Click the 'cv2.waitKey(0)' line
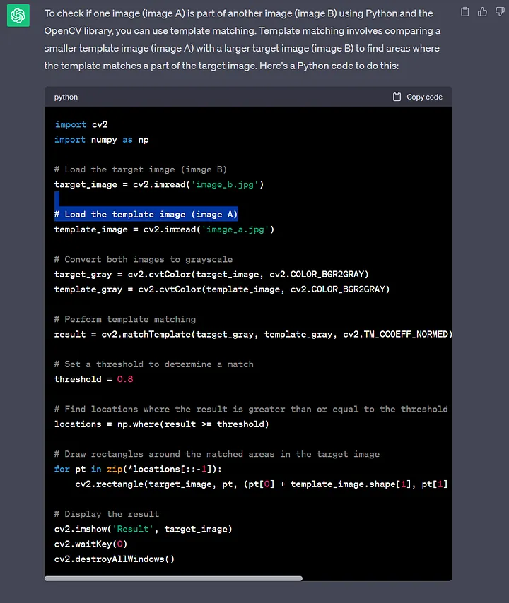This screenshot has width=509, height=603. (x=91, y=544)
